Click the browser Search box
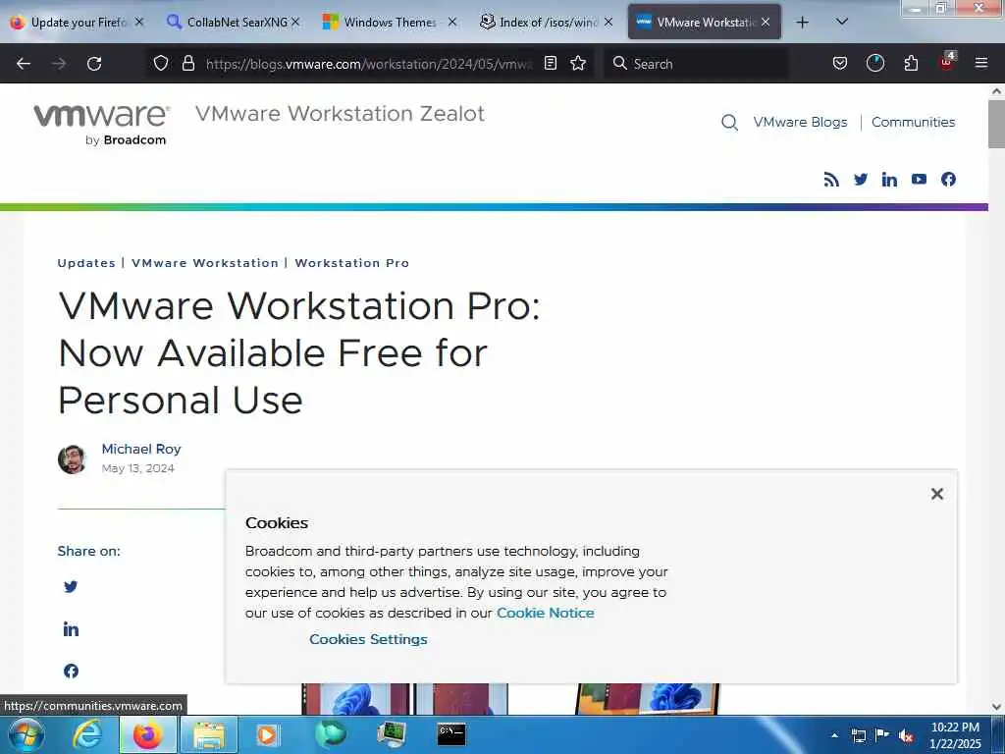This screenshot has height=754, width=1005. pos(696,64)
